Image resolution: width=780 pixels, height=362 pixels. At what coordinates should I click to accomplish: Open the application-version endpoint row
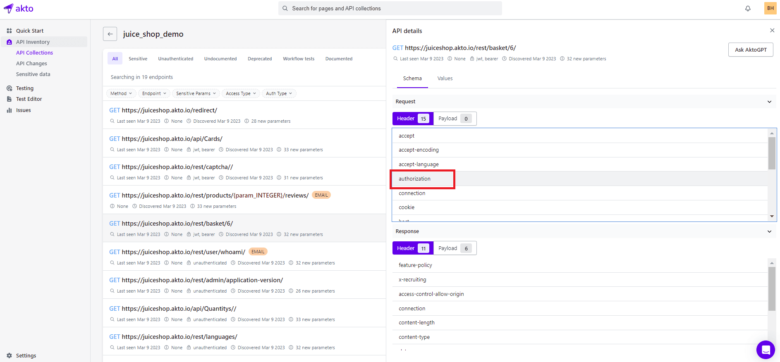coord(244,285)
